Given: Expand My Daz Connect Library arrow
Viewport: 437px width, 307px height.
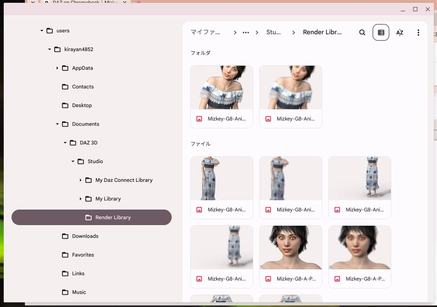Looking at the screenshot, I should [x=80, y=180].
